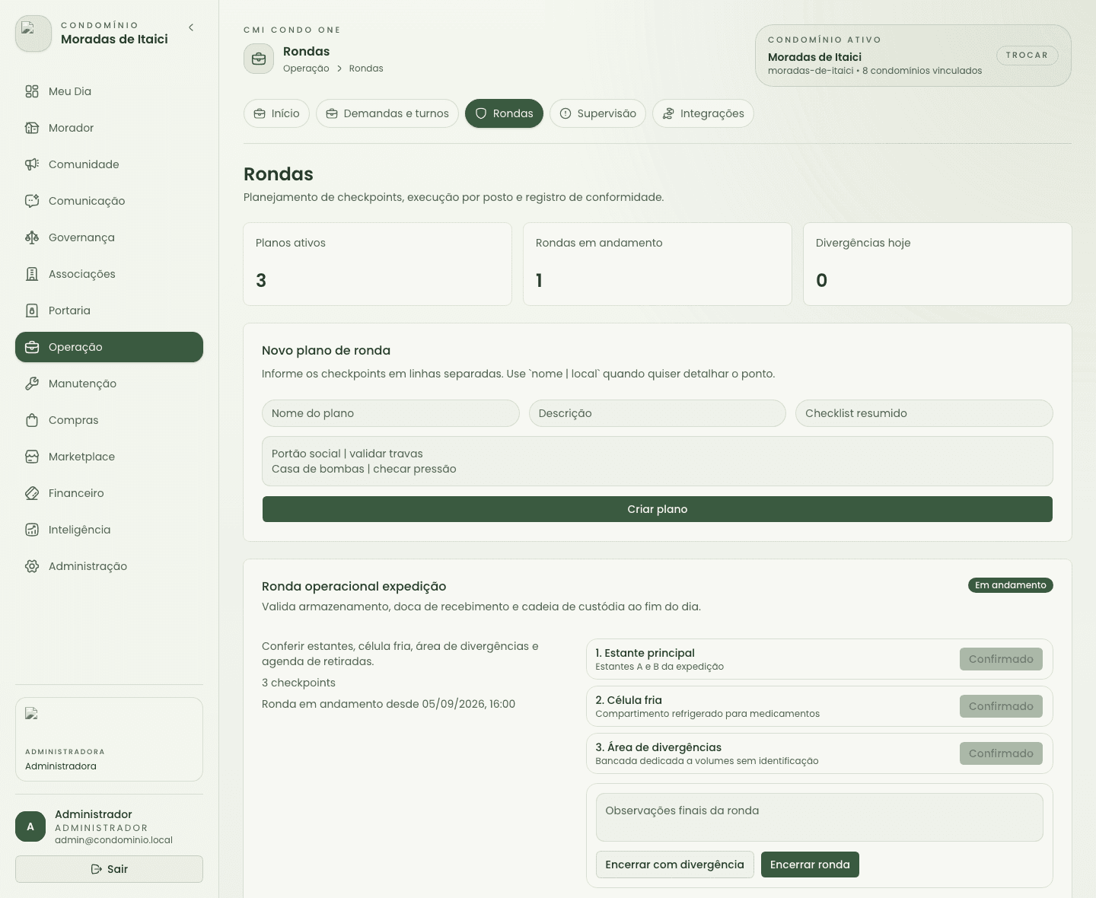Click the Administração gear icon
This screenshot has height=898, width=1096.
pyautogui.click(x=32, y=566)
